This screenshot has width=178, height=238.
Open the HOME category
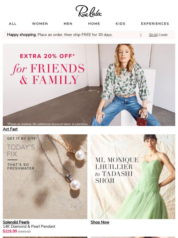coord(94,24)
